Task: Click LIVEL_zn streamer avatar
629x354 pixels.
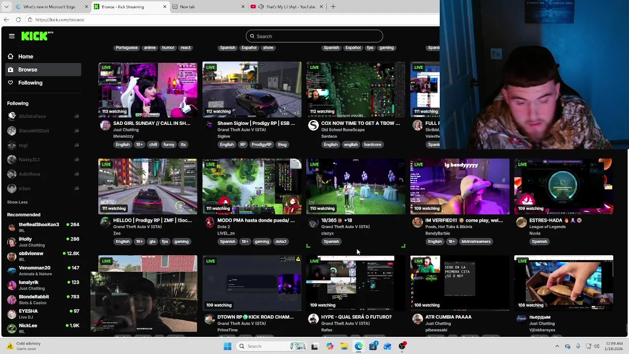Action: click(209, 222)
